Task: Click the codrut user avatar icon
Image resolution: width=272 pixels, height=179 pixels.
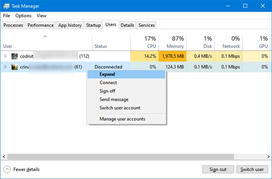Action: point(15,56)
